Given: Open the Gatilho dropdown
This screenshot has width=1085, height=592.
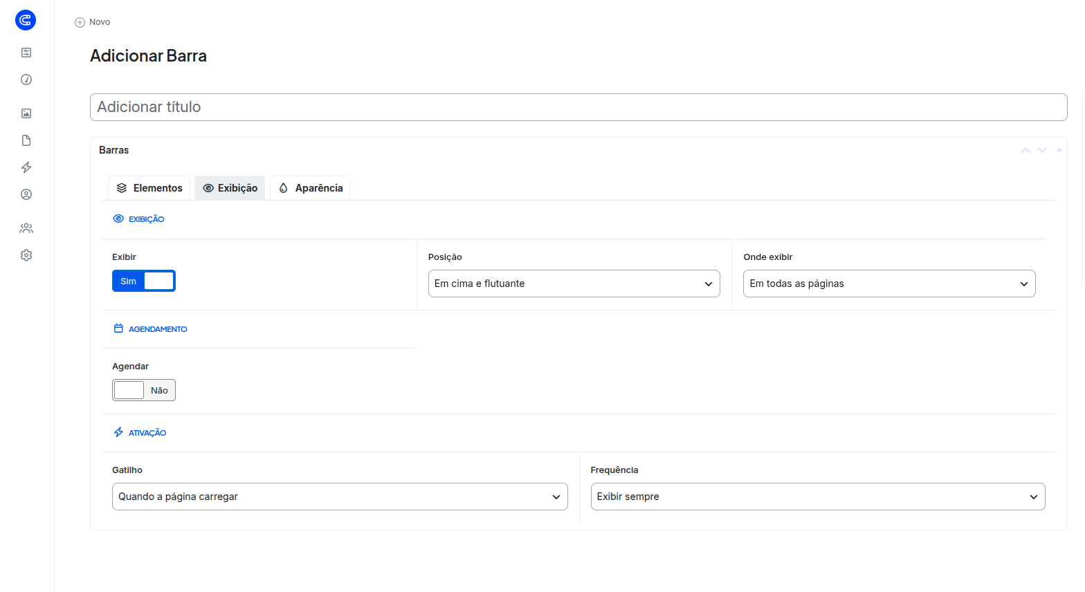Looking at the screenshot, I should click(x=340, y=497).
